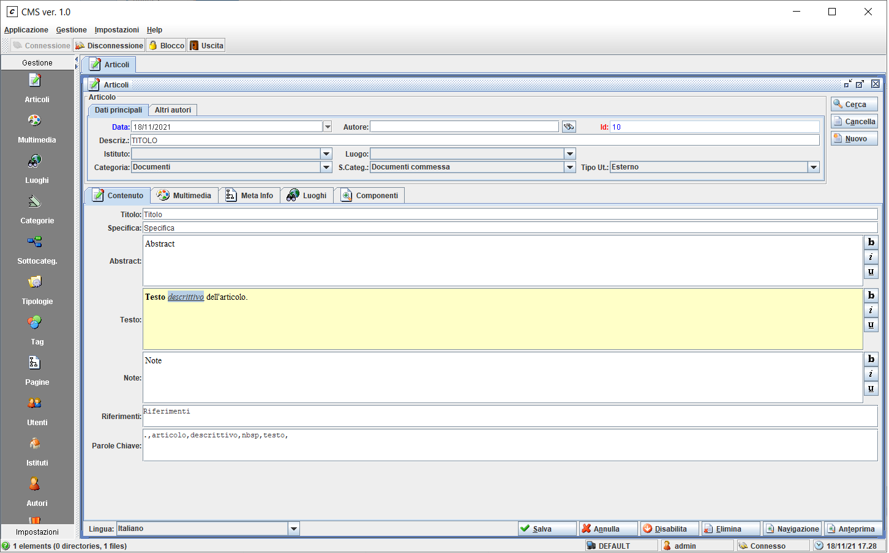
Task: Switch to the Altri autori tab
Action: pyautogui.click(x=173, y=110)
